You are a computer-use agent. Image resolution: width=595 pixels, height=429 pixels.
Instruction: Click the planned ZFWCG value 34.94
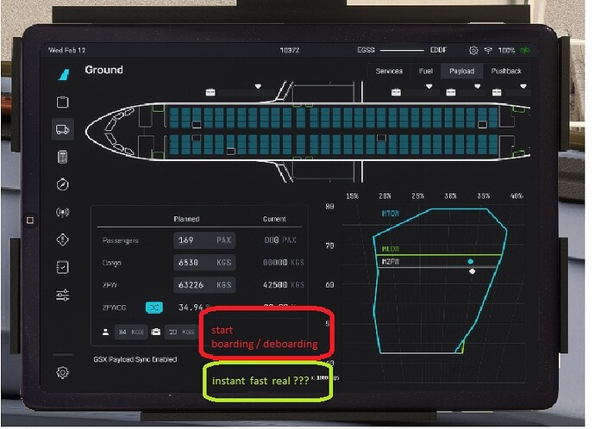point(191,308)
